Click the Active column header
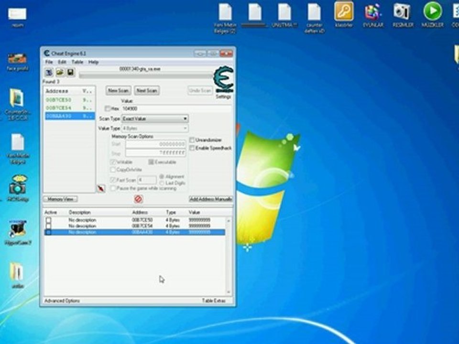459x344 pixels. [51, 212]
